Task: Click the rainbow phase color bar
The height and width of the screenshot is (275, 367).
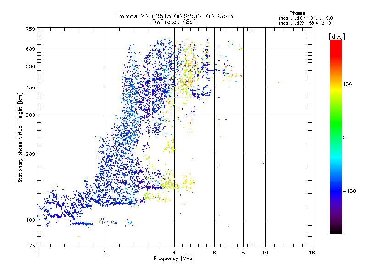Action: point(336,137)
